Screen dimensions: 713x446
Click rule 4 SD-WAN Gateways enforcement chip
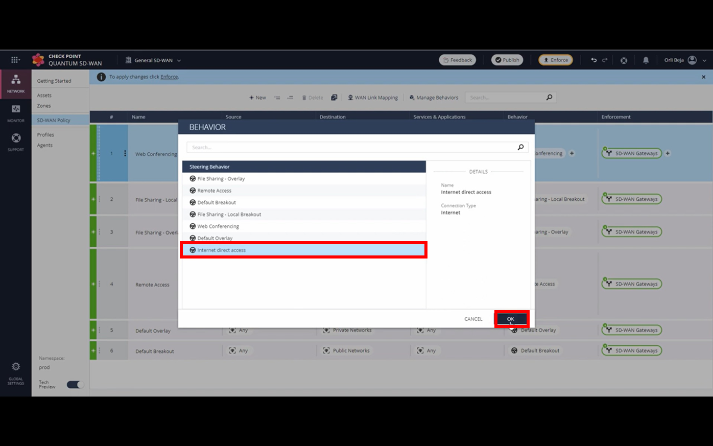(632, 284)
